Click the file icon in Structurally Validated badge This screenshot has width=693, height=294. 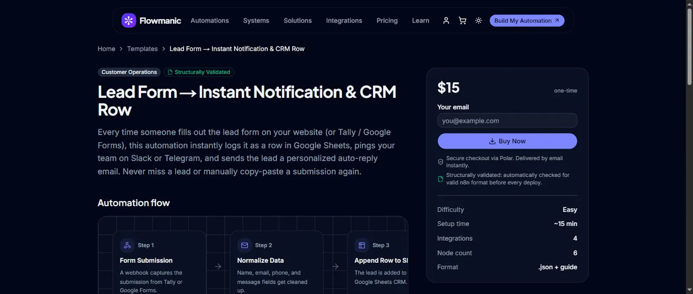pos(170,72)
